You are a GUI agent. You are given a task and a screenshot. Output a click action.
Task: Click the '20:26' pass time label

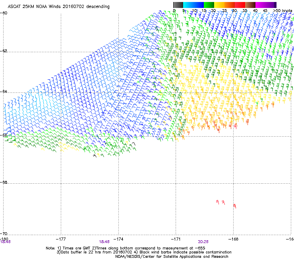click(x=203, y=242)
